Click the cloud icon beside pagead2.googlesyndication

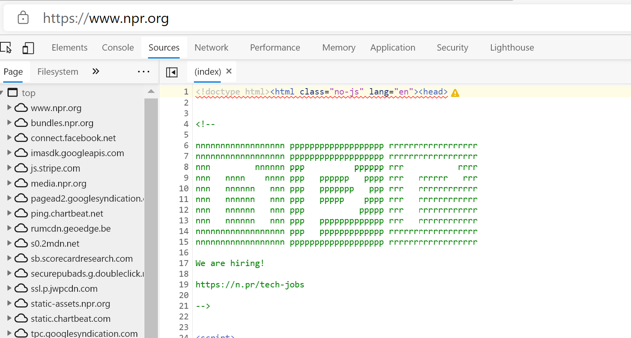(21, 198)
